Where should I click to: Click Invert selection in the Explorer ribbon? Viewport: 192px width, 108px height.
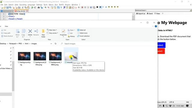click(x=83, y=36)
